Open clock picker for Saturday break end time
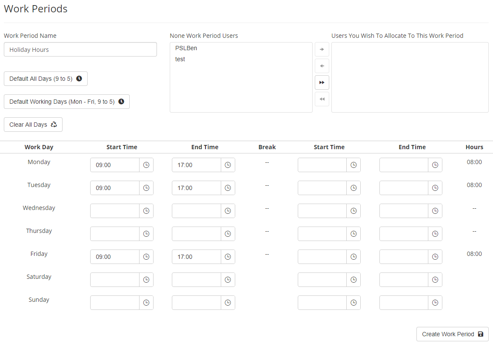493x346 pixels. (x=435, y=280)
